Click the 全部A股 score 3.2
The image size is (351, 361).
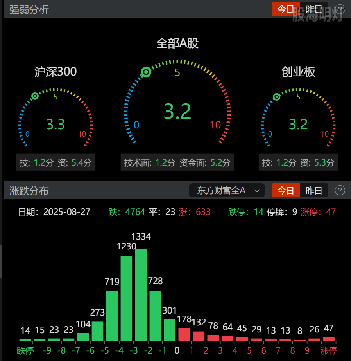(x=177, y=112)
